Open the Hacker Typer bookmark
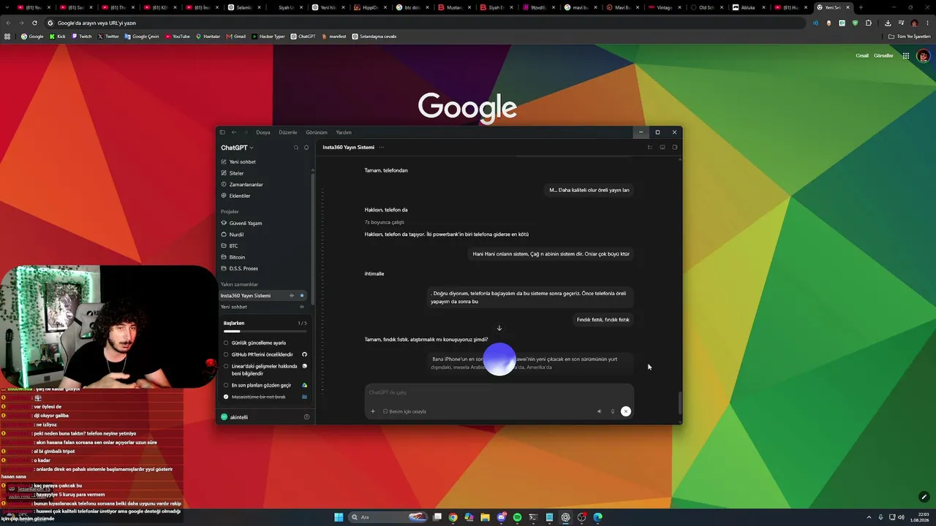Image resolution: width=936 pixels, height=526 pixels. [268, 37]
